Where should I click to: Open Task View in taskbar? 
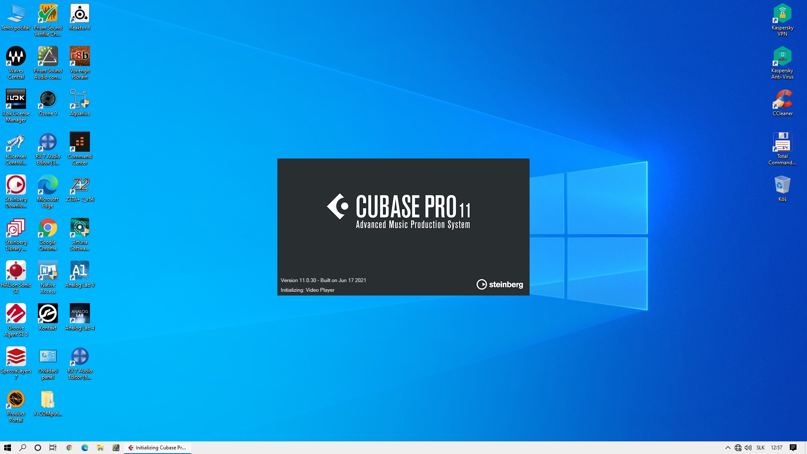pyautogui.click(x=53, y=448)
